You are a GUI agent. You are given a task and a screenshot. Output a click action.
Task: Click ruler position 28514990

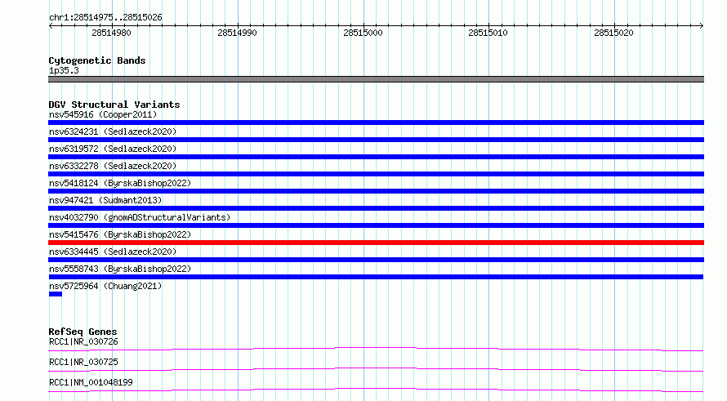tap(237, 33)
